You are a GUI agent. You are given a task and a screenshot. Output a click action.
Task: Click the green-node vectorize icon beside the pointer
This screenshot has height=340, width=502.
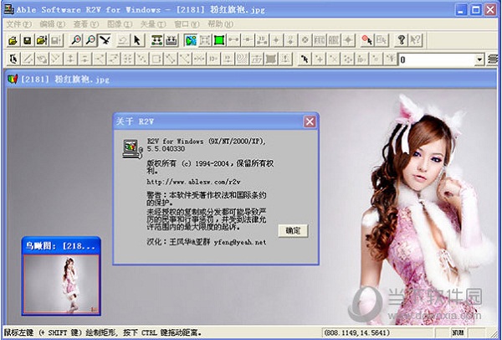[x=157, y=40]
